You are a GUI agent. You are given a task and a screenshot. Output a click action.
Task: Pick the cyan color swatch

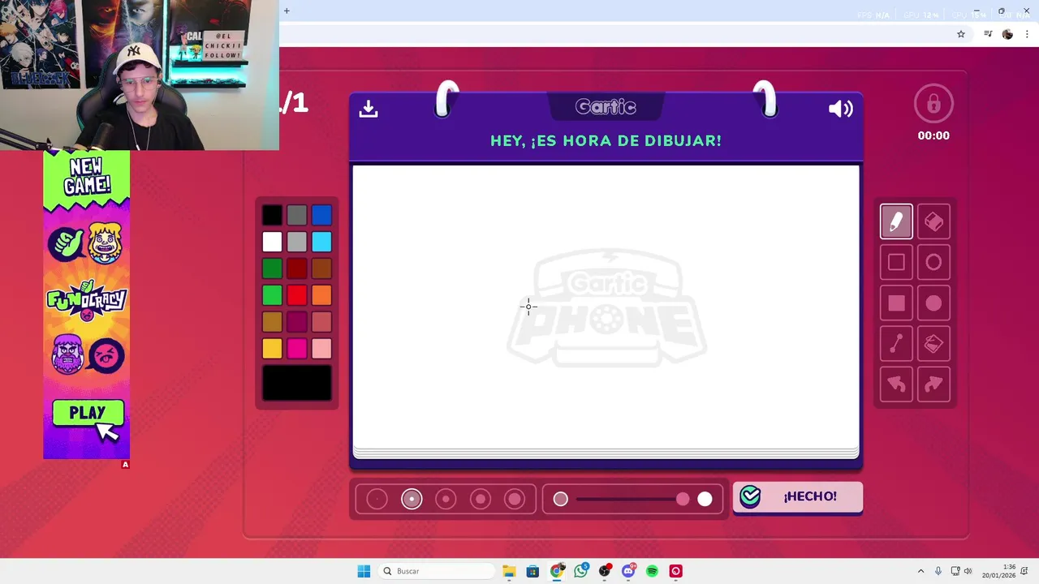pyautogui.click(x=321, y=242)
